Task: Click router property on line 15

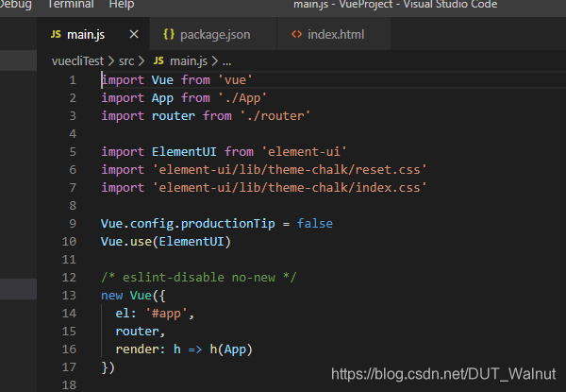Action: [137, 332]
